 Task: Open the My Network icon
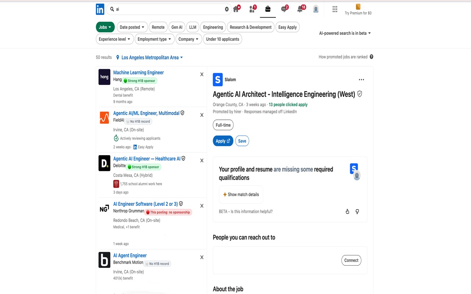[x=252, y=9]
